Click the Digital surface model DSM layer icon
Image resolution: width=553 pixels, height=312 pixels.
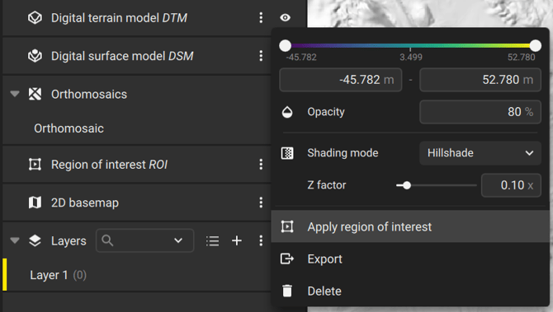pyautogui.click(x=35, y=56)
